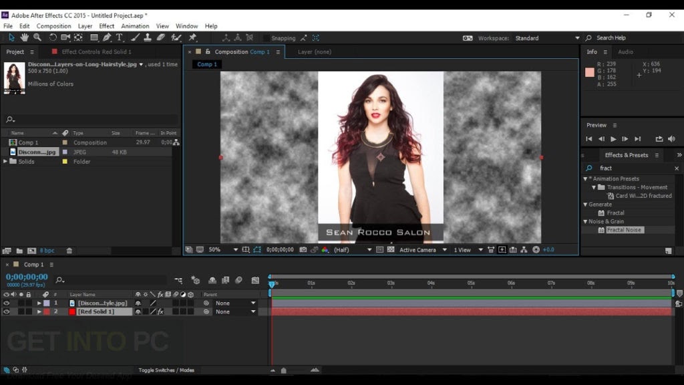The width and height of the screenshot is (684, 385).
Task: Click the Rotation tool
Action: tap(53, 37)
